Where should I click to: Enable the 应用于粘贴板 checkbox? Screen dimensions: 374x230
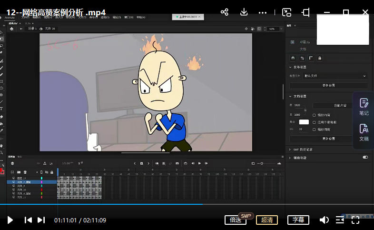[314, 122]
